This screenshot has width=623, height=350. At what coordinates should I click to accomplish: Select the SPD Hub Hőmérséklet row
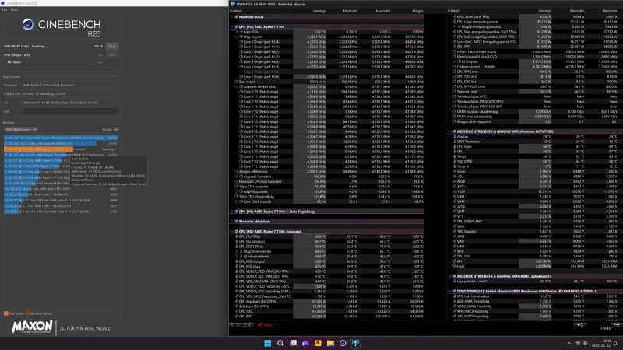point(535,296)
